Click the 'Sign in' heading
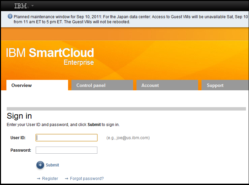Image resolution: width=249 pixels, height=185 pixels. pyautogui.click(x=19, y=116)
